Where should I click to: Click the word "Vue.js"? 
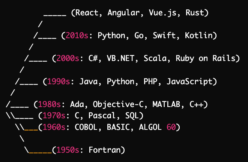click(162, 13)
